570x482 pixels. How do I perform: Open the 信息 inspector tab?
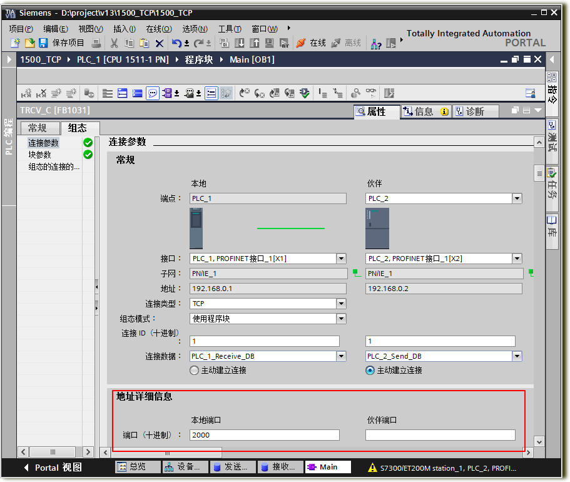tap(426, 111)
